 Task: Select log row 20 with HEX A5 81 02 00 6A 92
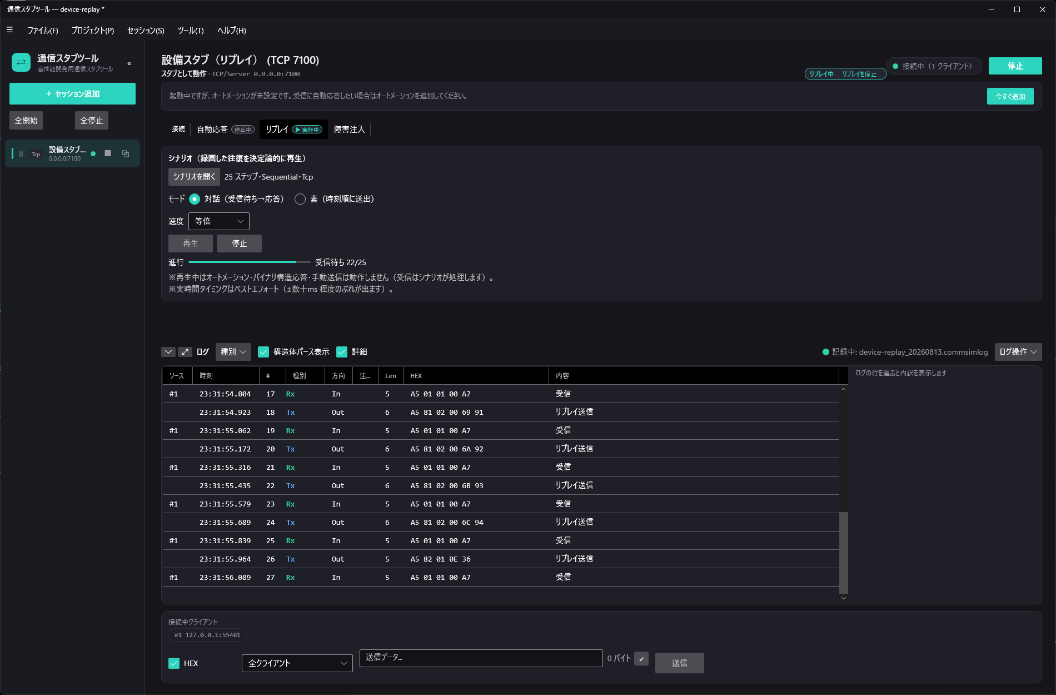[x=501, y=449]
